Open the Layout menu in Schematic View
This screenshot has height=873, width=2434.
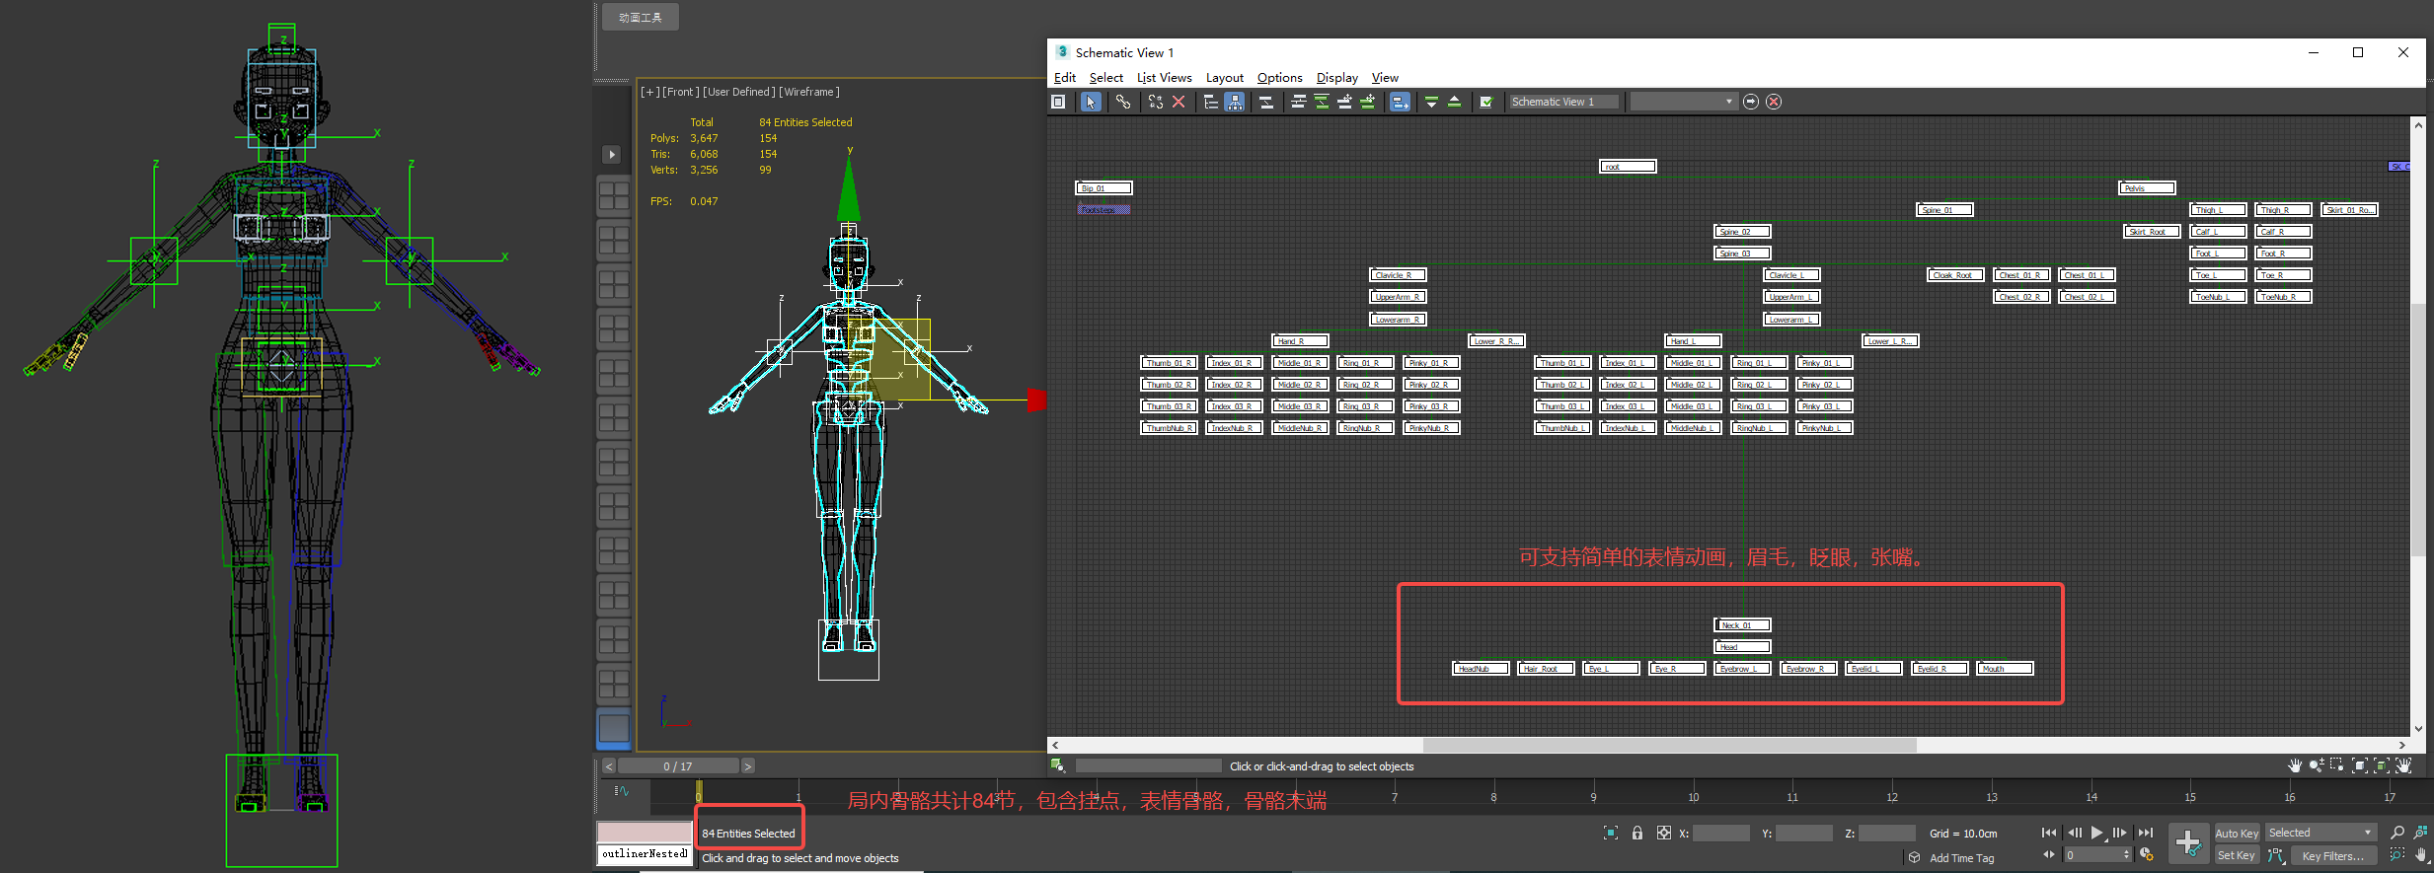click(1225, 78)
